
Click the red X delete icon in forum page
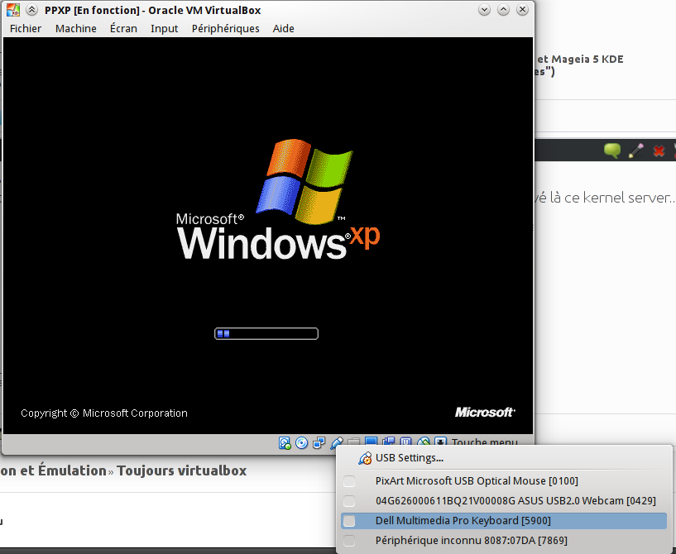tap(659, 150)
